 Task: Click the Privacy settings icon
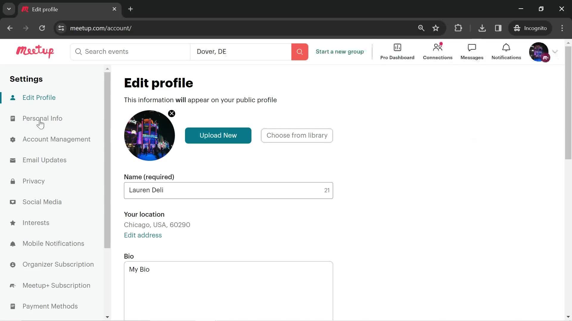point(13,181)
